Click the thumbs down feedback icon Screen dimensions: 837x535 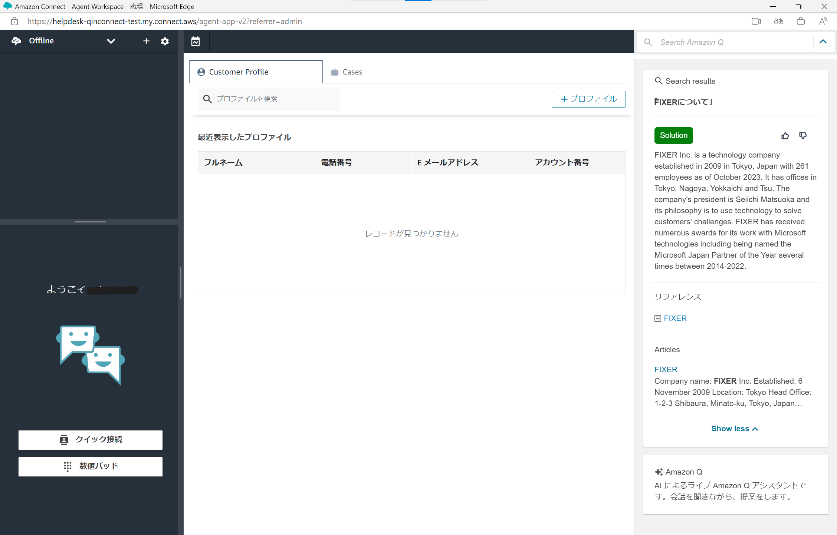point(803,136)
